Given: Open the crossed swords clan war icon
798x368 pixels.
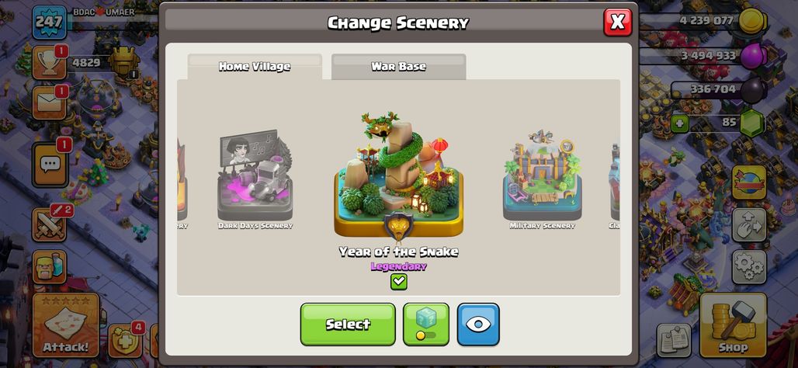Looking at the screenshot, I should point(50,224).
